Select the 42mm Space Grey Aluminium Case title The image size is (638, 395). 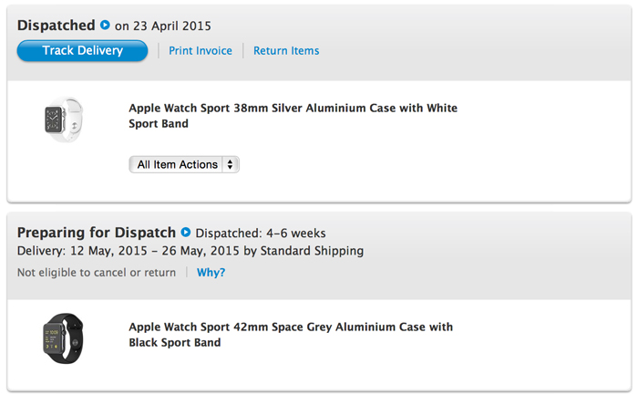[x=291, y=335]
